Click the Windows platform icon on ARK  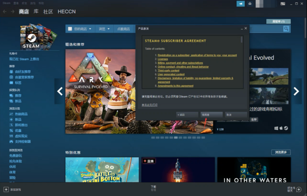(x=276, y=128)
